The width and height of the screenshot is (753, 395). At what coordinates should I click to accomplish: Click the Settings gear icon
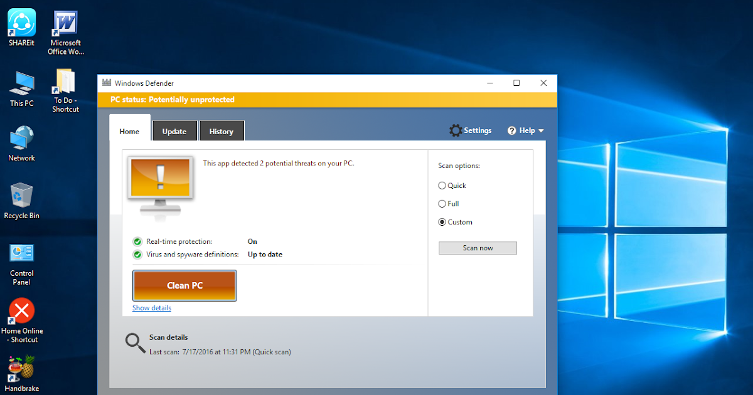point(456,130)
